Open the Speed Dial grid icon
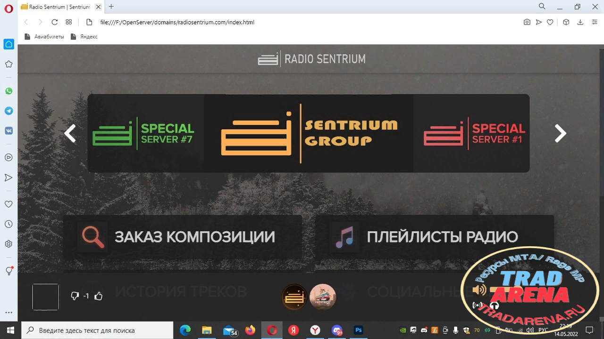 coord(68,22)
